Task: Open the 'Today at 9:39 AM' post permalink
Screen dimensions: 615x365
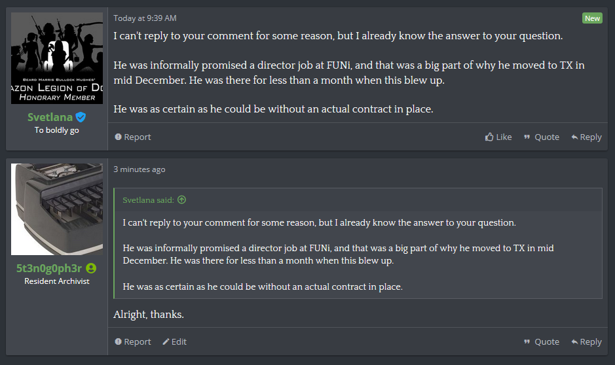Action: click(x=145, y=18)
